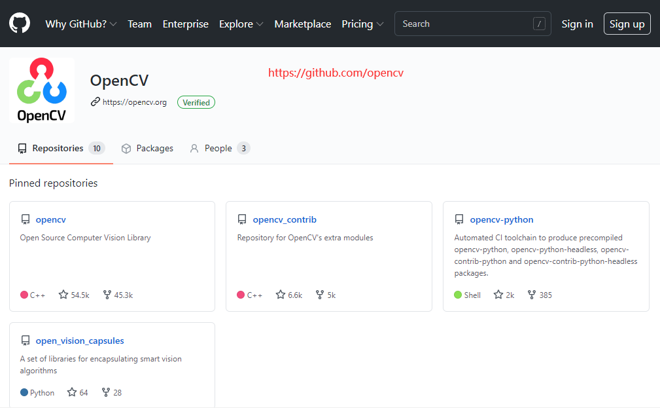This screenshot has height=408, width=660.
Task: Click the repository count badge showing 10
Action: pos(97,149)
